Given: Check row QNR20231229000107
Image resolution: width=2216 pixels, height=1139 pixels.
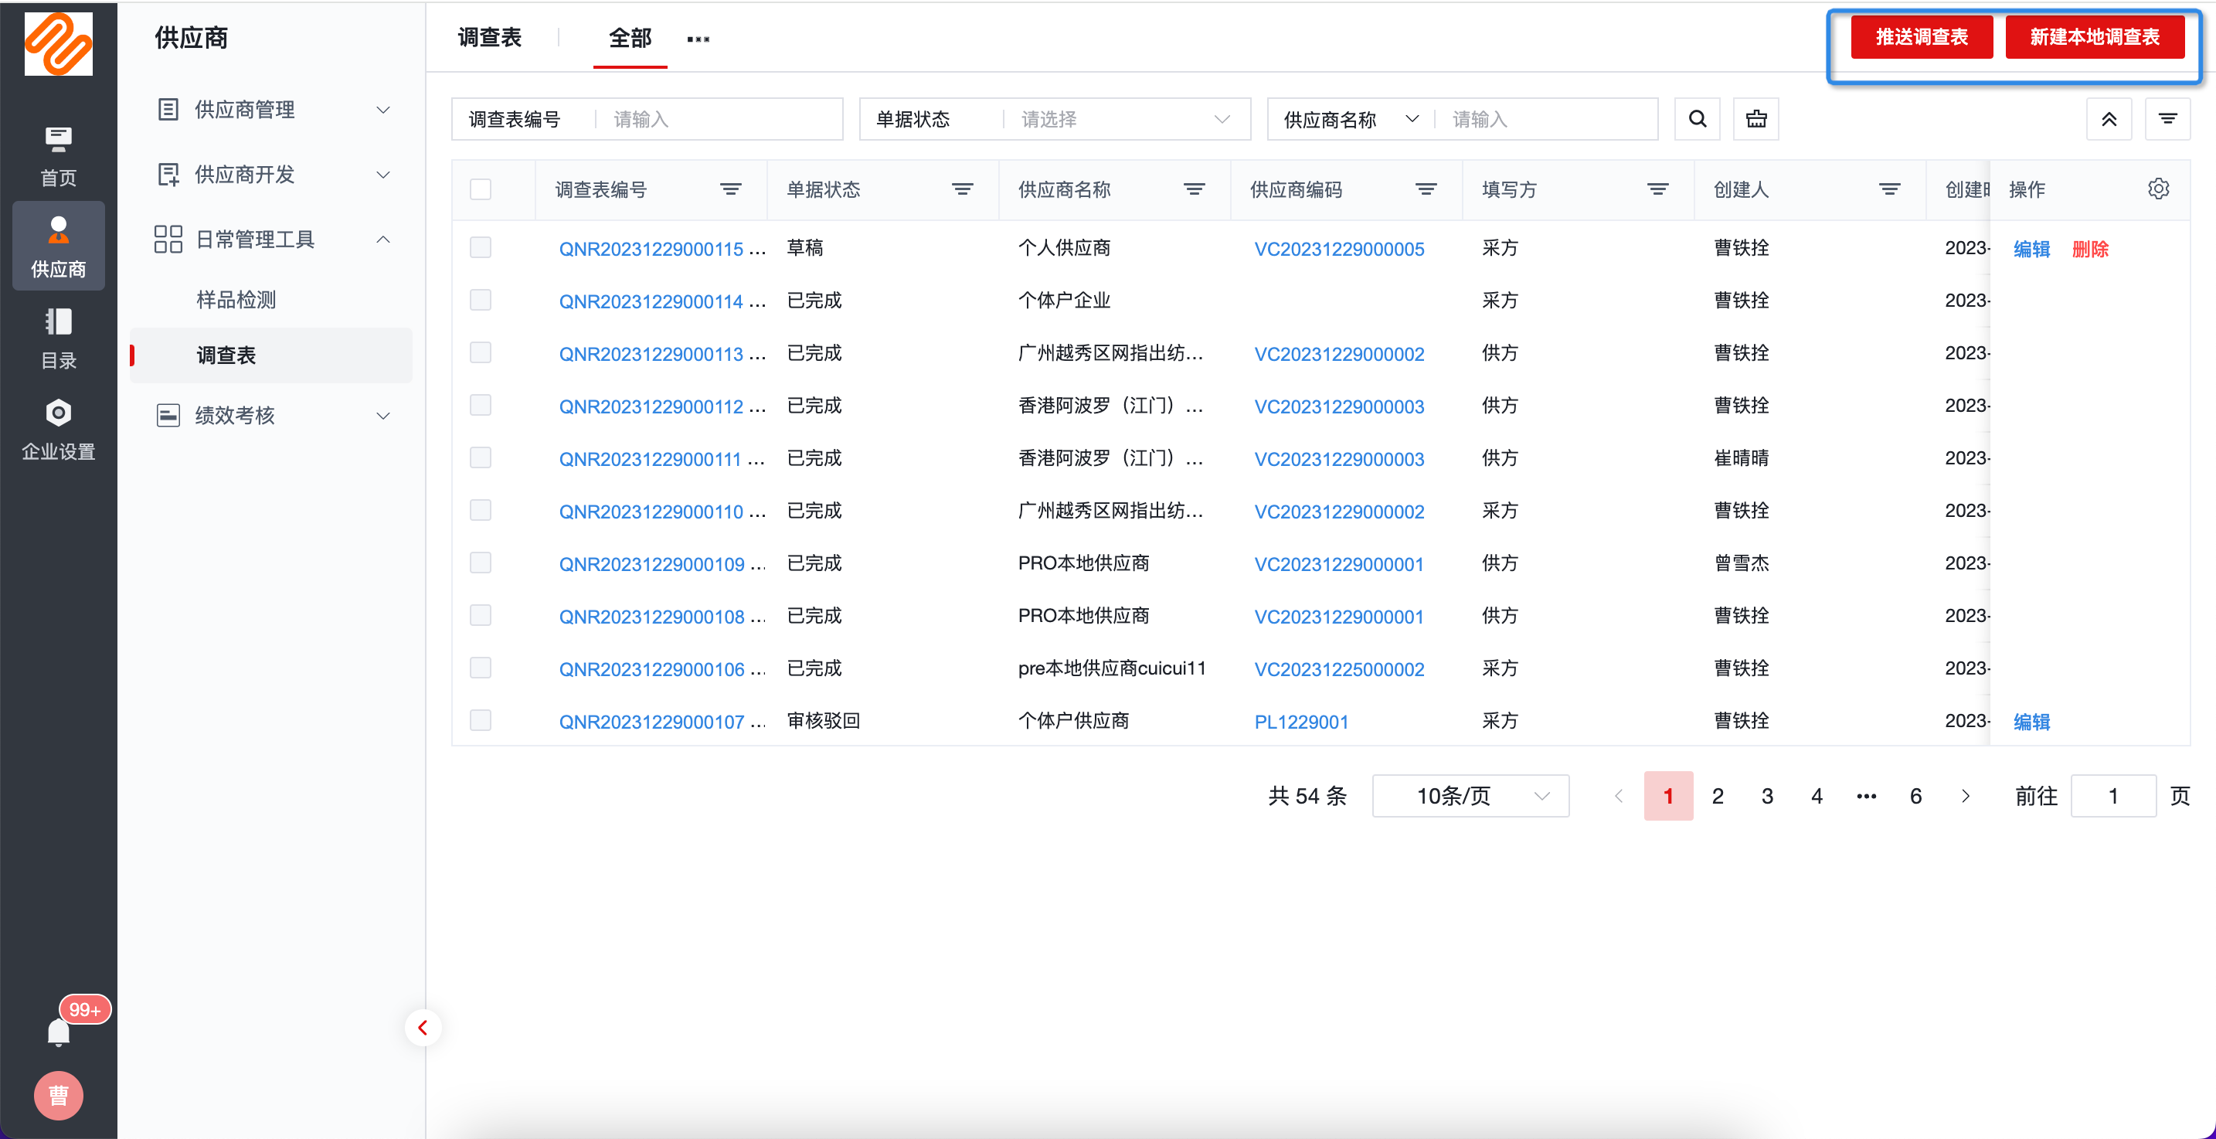Looking at the screenshot, I should coord(481,720).
